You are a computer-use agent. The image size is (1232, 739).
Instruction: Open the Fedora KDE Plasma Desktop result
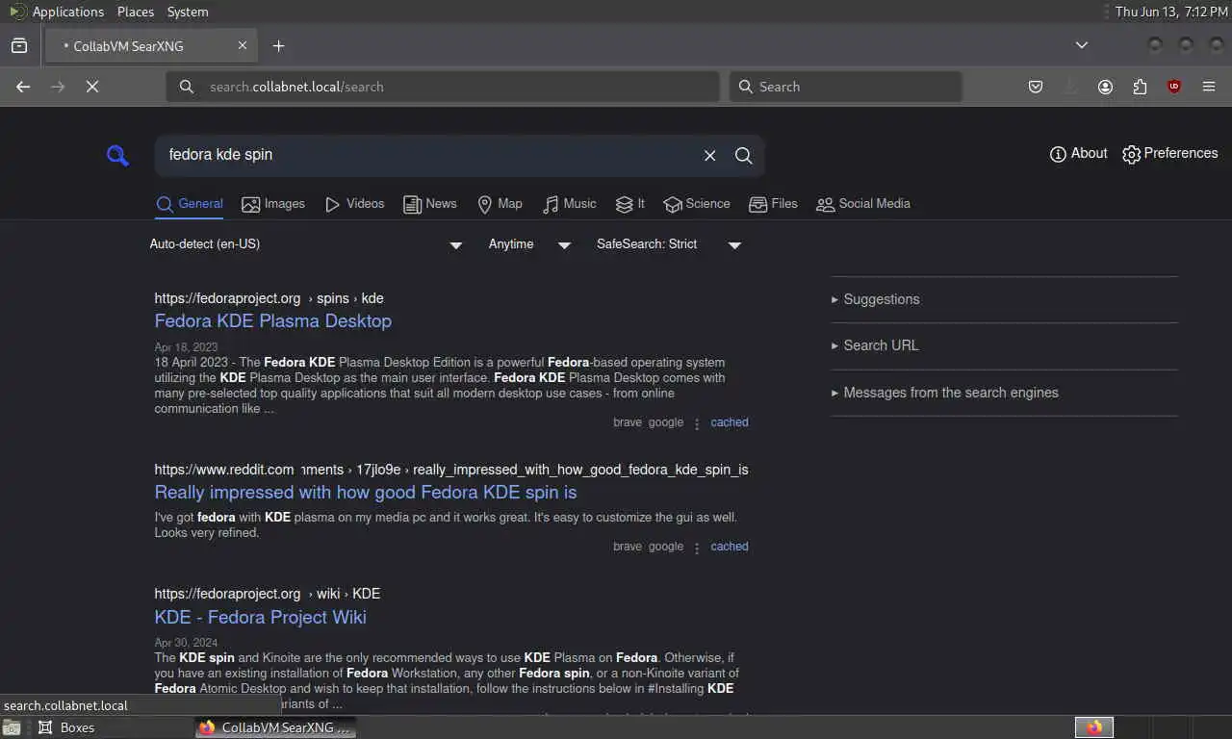tap(273, 321)
